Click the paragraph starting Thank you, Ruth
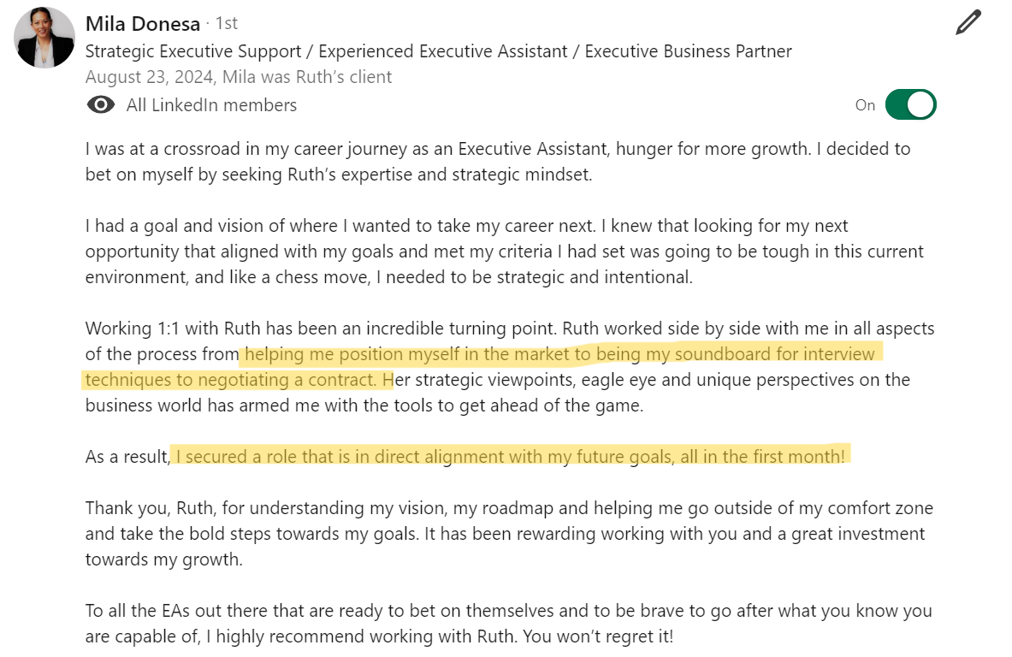 (509, 533)
